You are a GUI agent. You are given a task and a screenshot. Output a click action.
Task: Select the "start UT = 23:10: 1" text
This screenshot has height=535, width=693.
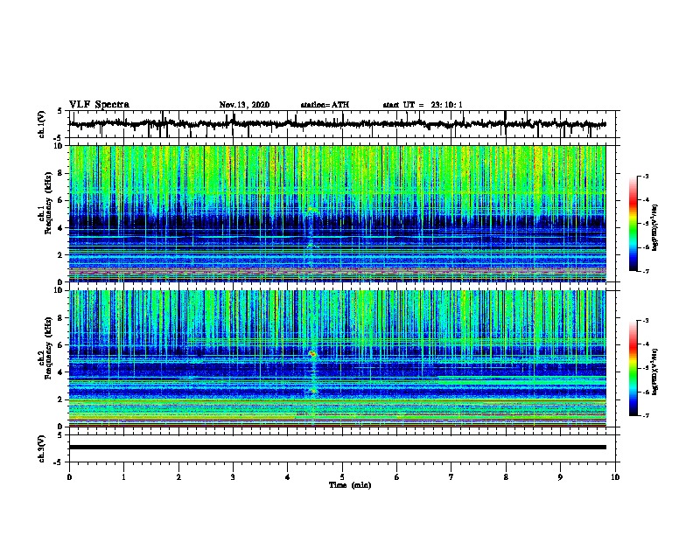tap(423, 105)
